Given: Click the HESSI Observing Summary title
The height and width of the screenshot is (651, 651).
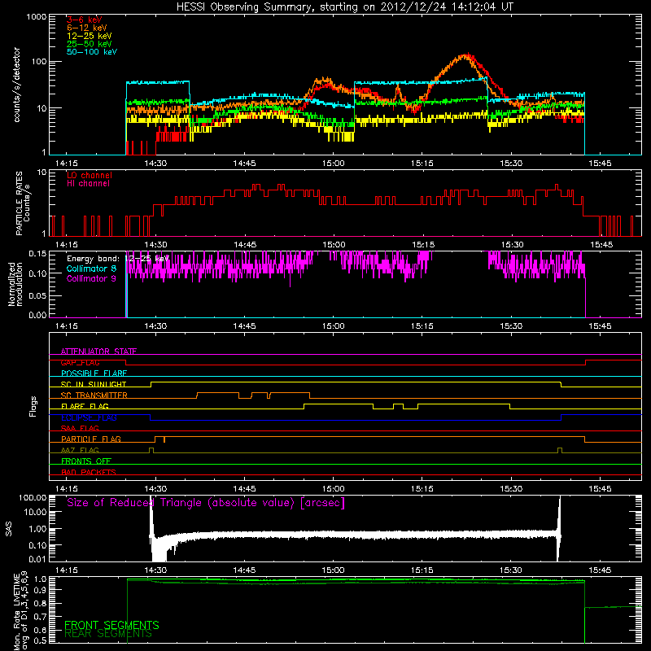Looking at the screenshot, I should point(345,7).
